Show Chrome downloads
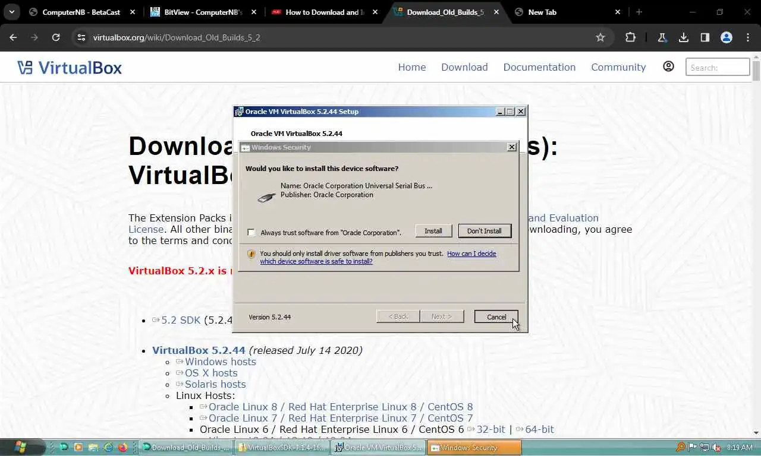761x456 pixels. tap(684, 37)
